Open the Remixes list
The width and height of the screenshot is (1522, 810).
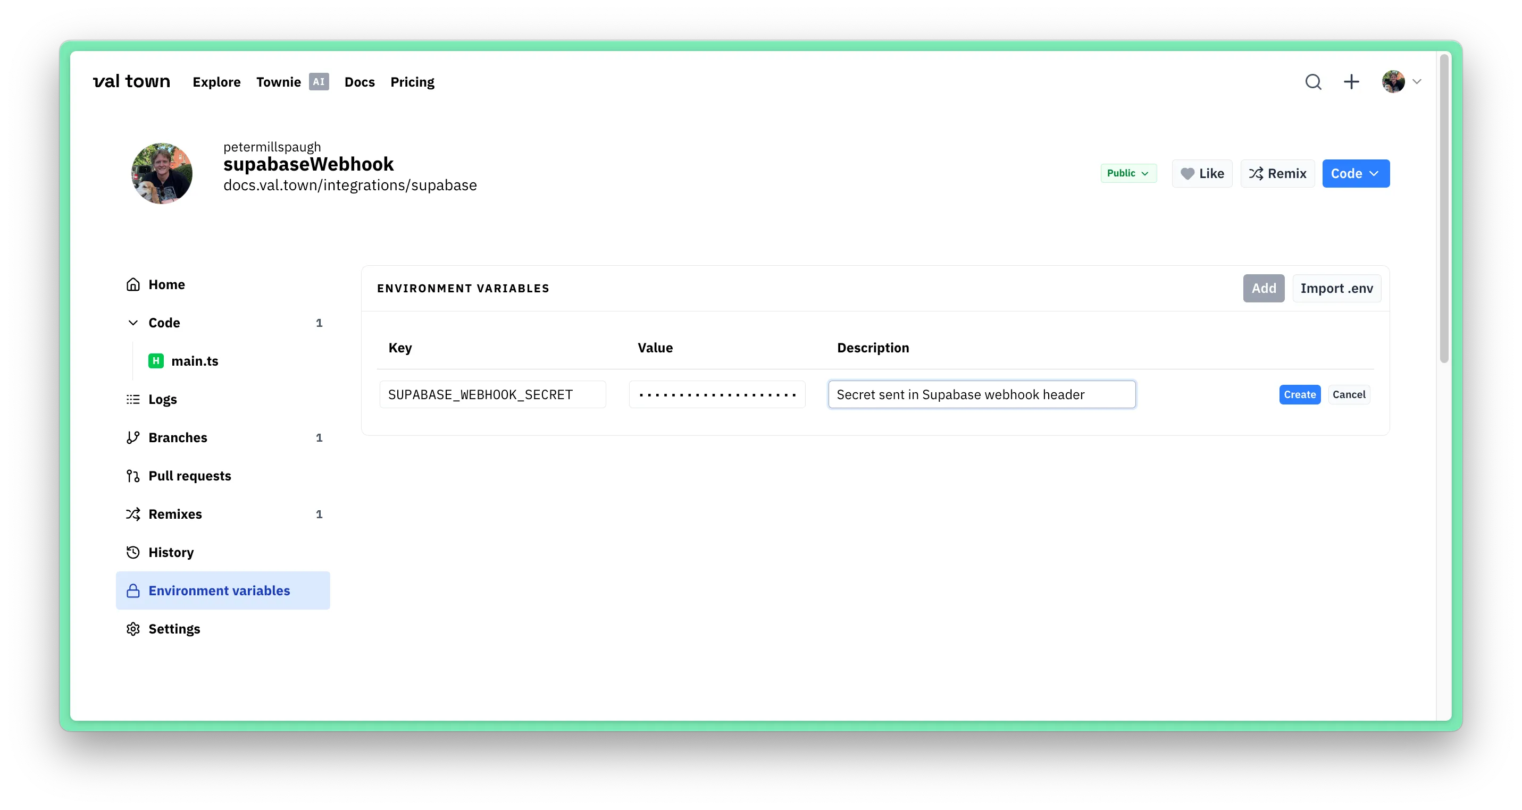(174, 513)
